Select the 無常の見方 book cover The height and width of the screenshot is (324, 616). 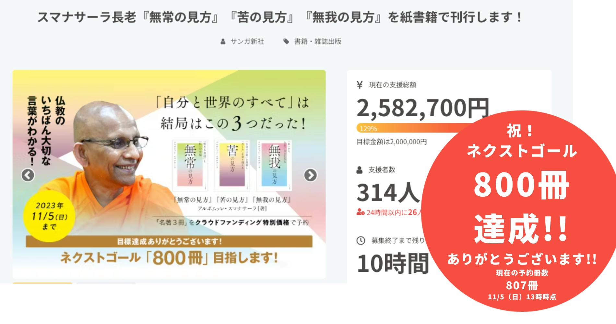[x=189, y=165]
